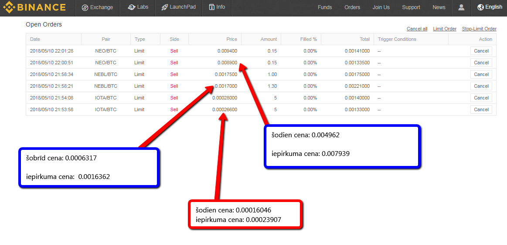Click the Pair column header
Viewport: 507px width, 245px height.
106,40
